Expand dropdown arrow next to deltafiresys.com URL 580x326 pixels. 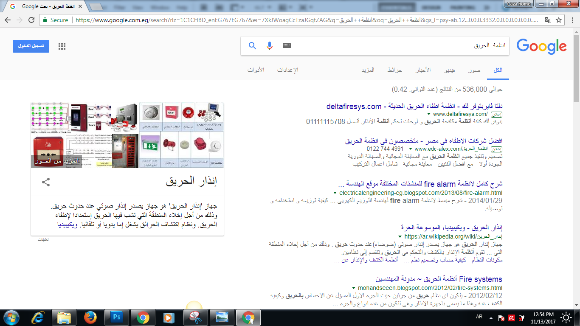click(429, 114)
